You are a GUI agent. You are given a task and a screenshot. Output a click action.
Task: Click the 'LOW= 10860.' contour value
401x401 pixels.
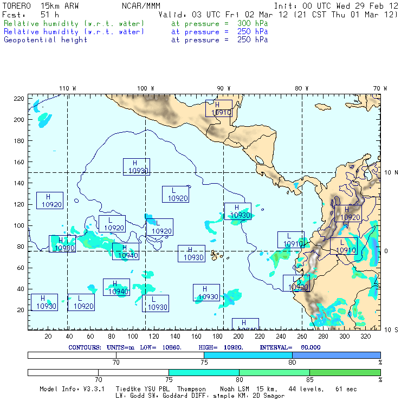(x=160, y=347)
